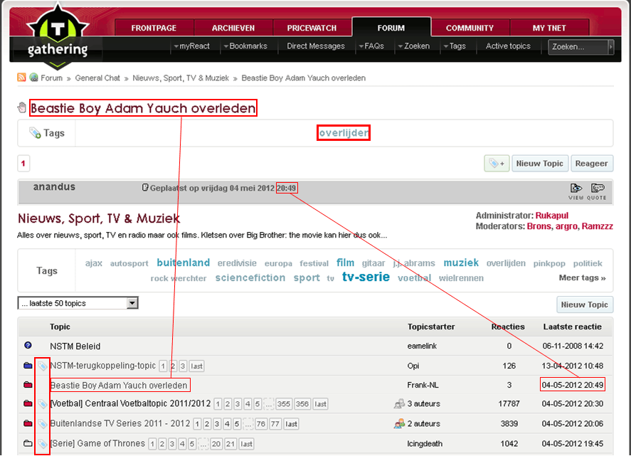Viewport: 631px width, 456px height.
Task: Click the post permalink icon before Geplaatst
Action: point(145,188)
